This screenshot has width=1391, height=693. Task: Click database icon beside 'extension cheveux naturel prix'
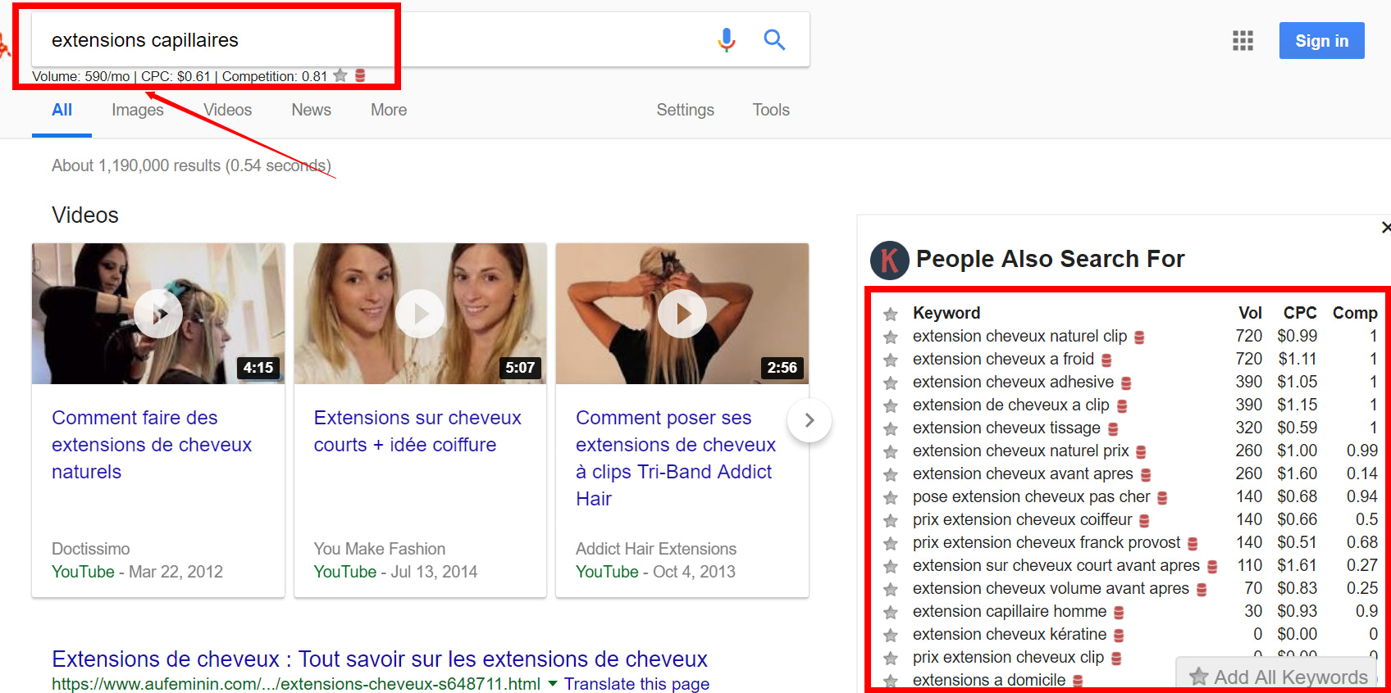pos(1141,452)
